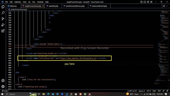Click the closing html tag on line 405
170x96 pixels.
[x=25, y=65]
